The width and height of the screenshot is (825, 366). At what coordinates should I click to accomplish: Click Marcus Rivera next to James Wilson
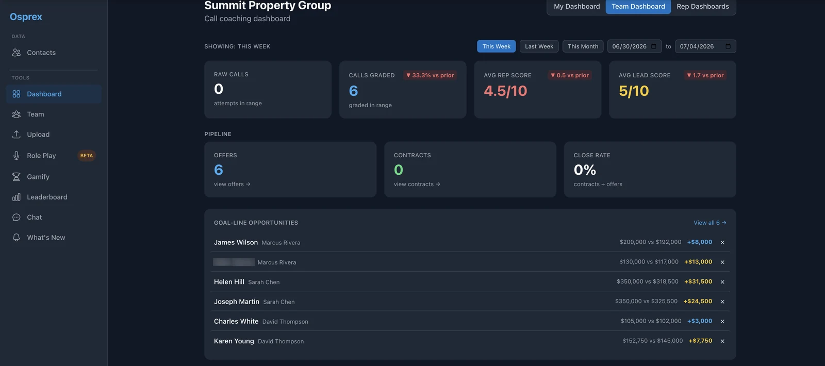pos(281,243)
